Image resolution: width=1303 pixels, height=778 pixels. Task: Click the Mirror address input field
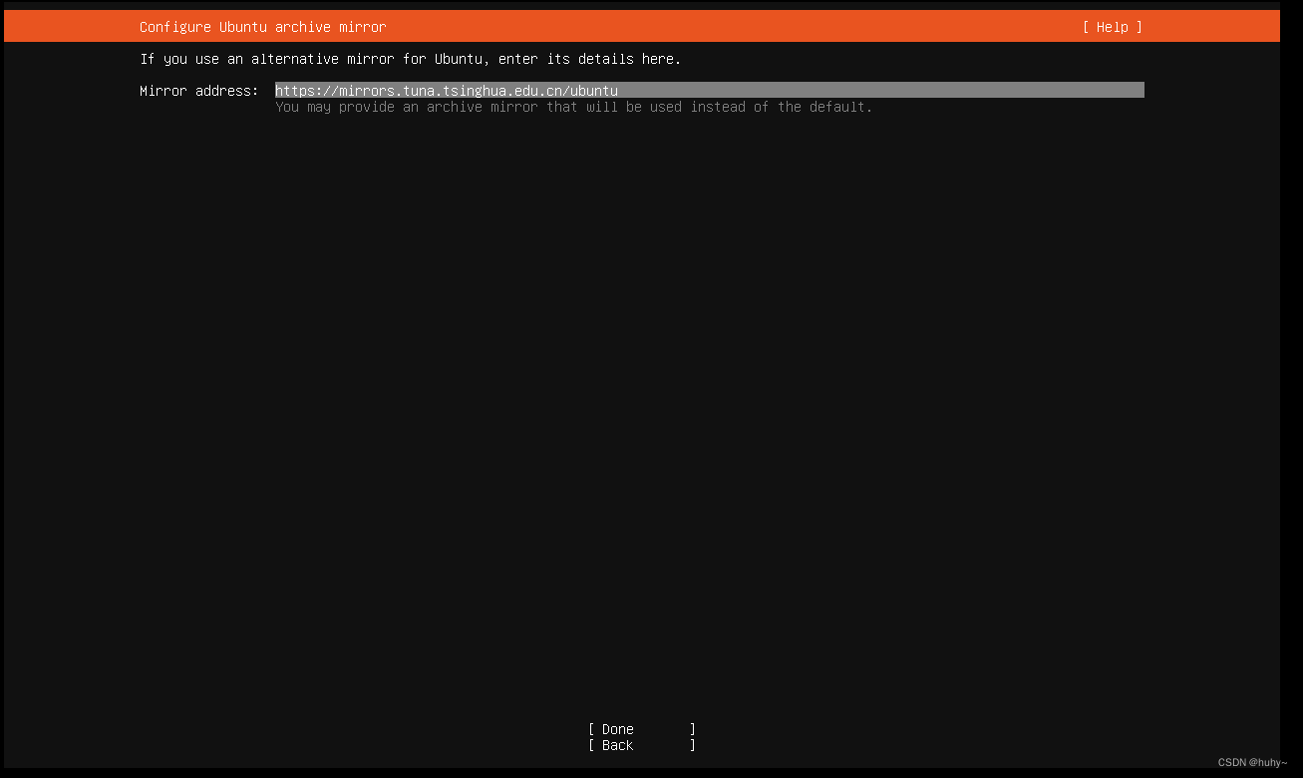pyautogui.click(x=709, y=91)
